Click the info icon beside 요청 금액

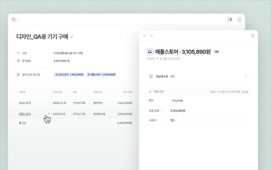pyautogui.click(x=161, y=111)
